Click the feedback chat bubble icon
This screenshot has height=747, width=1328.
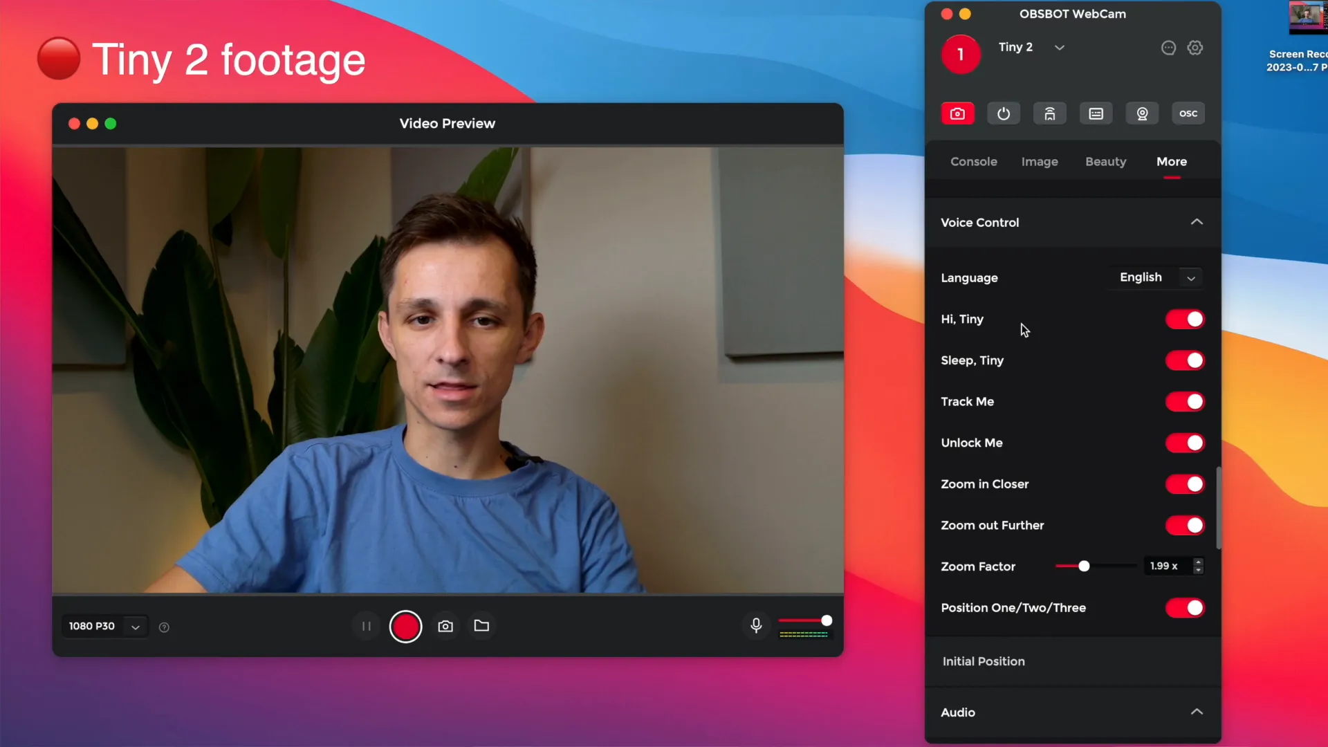[x=1168, y=48]
